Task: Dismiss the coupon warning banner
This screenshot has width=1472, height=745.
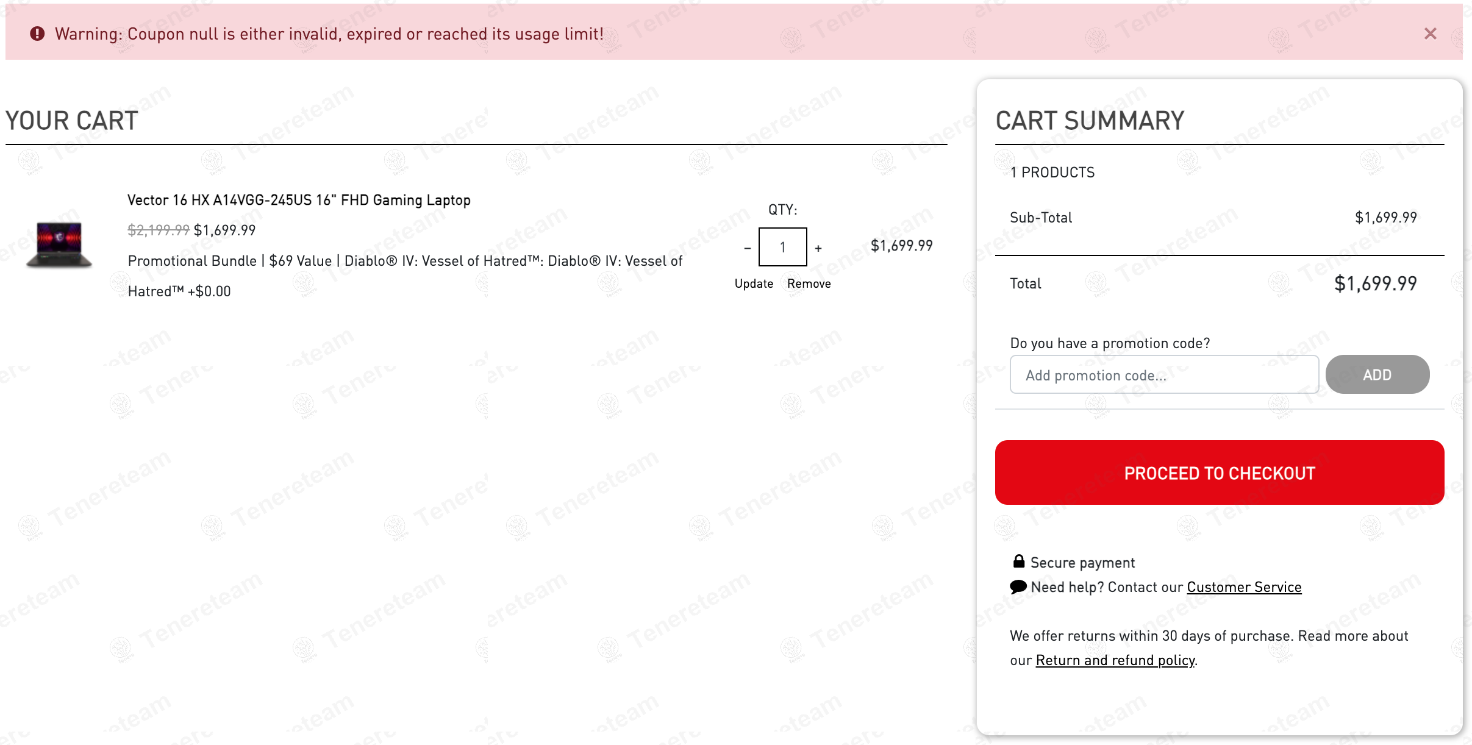Action: pyautogui.click(x=1430, y=34)
